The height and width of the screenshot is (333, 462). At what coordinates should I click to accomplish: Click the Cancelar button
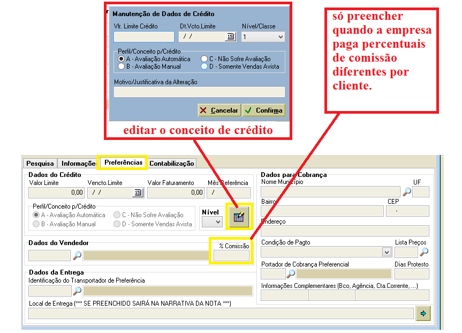[x=219, y=110]
